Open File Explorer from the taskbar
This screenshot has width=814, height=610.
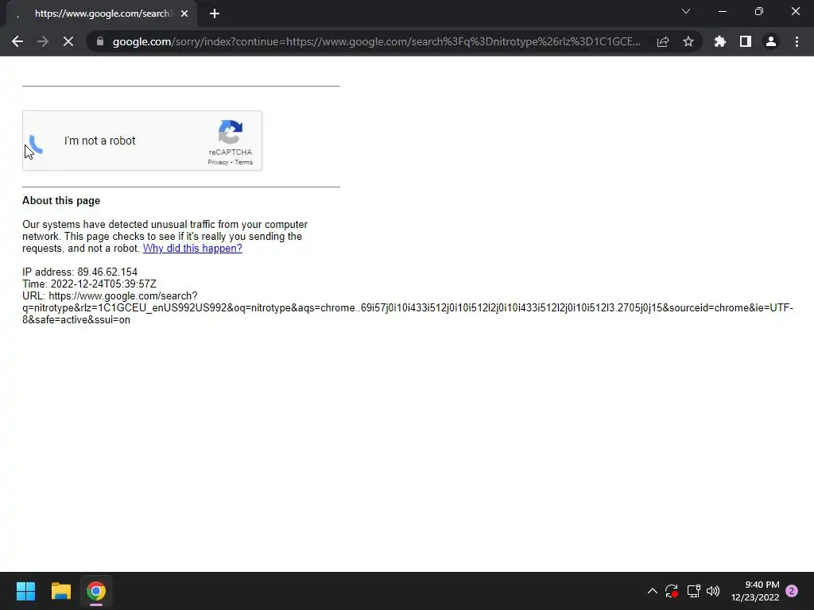(60, 591)
